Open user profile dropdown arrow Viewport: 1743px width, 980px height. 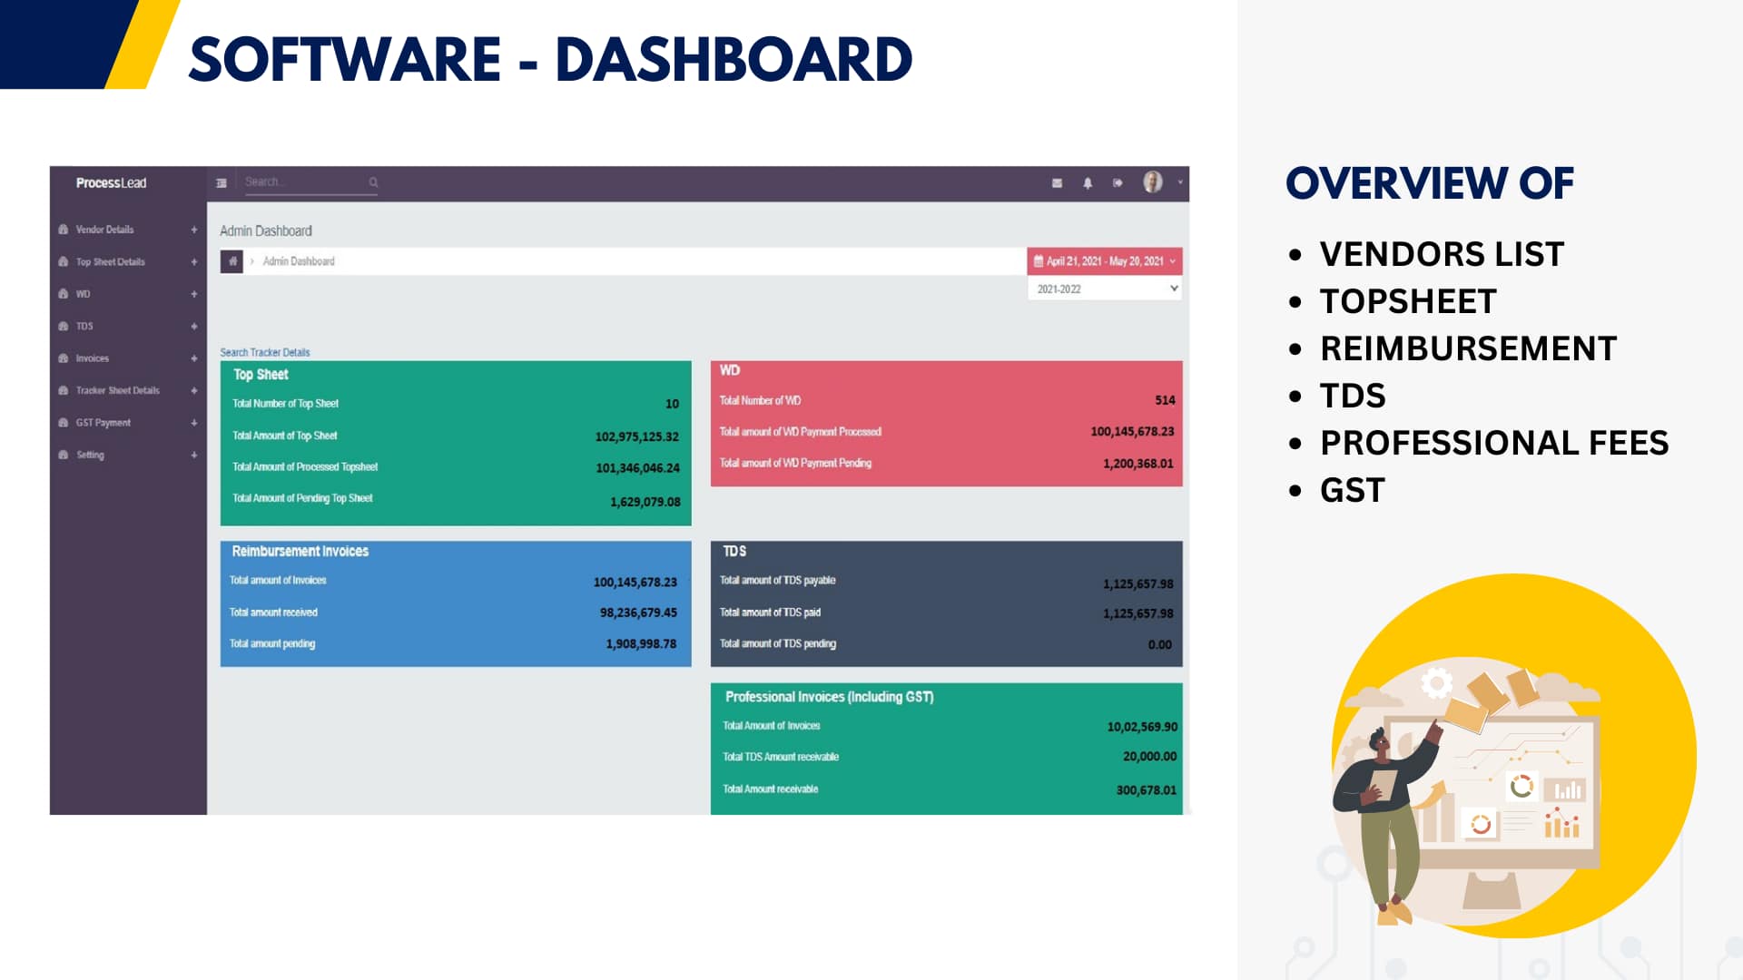[1180, 182]
